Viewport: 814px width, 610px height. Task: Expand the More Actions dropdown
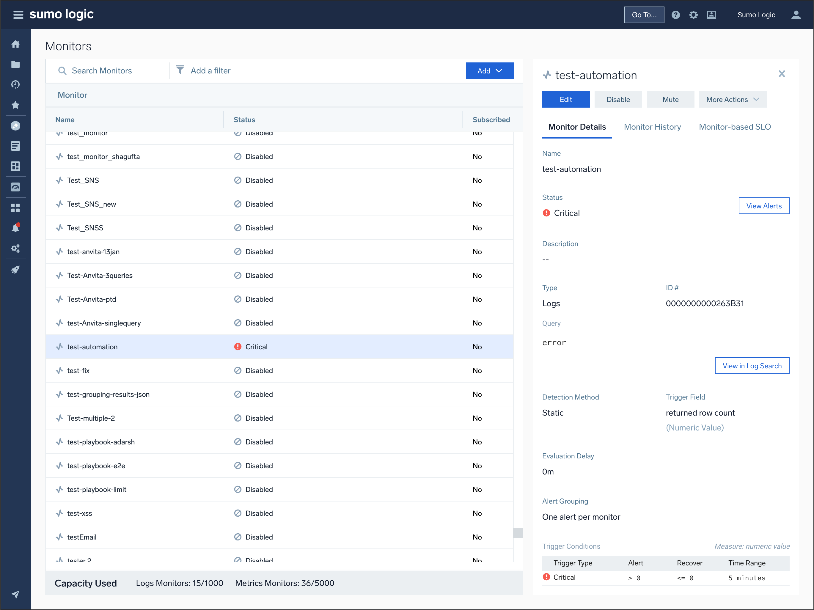coord(732,99)
